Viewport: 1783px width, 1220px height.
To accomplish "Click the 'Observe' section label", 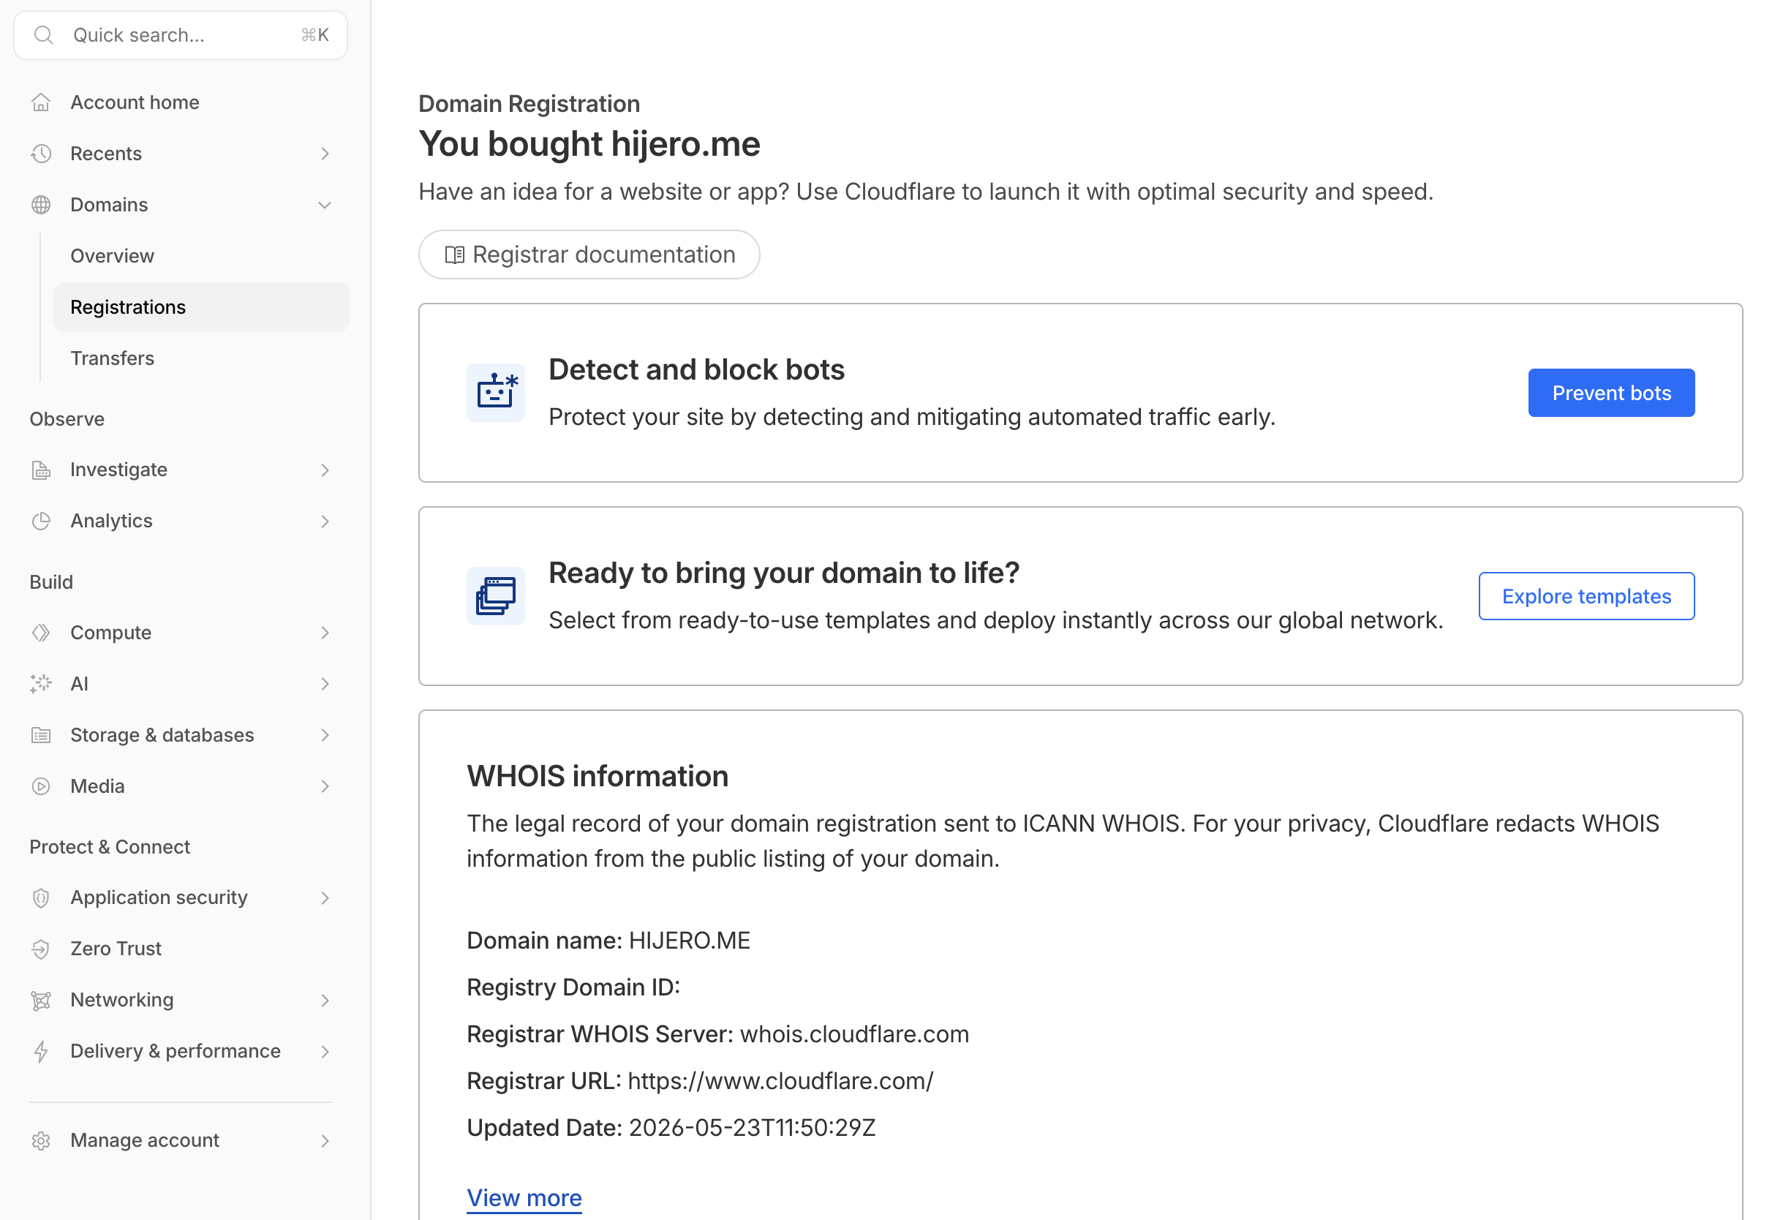I will click(67, 419).
